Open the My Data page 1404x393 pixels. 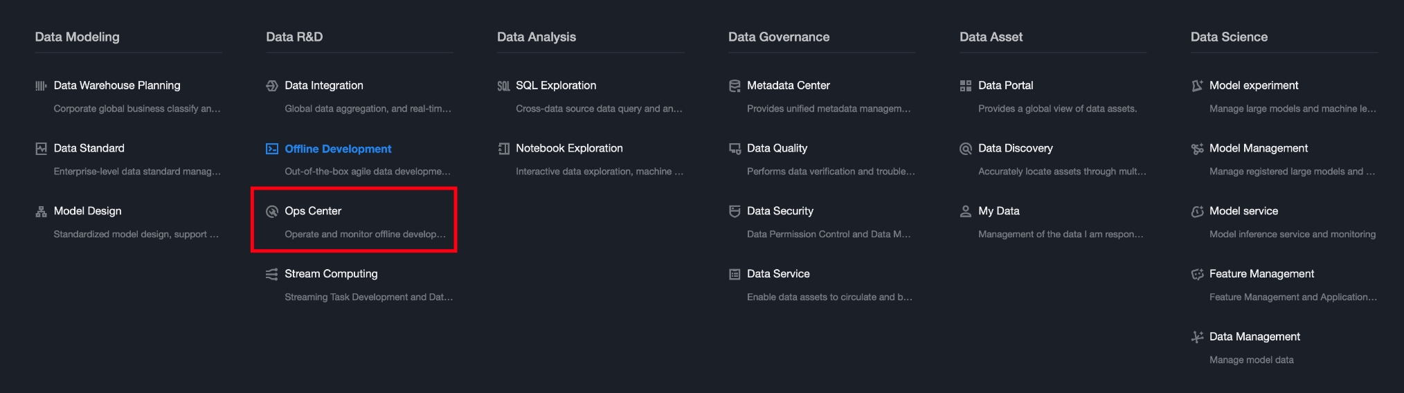tap(998, 211)
